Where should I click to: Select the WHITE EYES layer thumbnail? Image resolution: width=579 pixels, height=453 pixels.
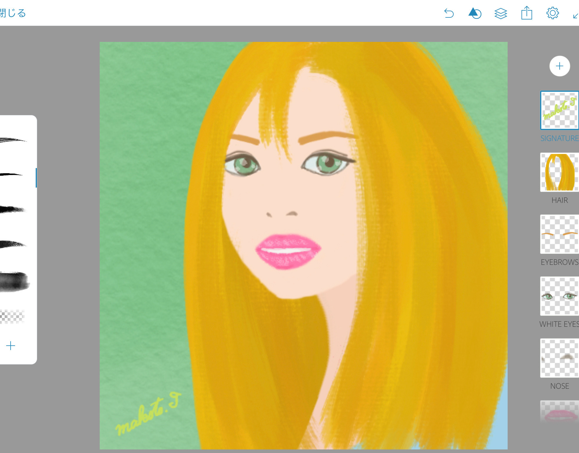coord(559,296)
